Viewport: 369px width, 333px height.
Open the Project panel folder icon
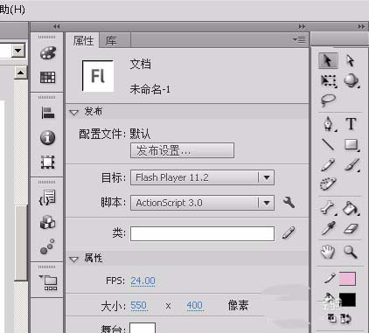point(48,282)
